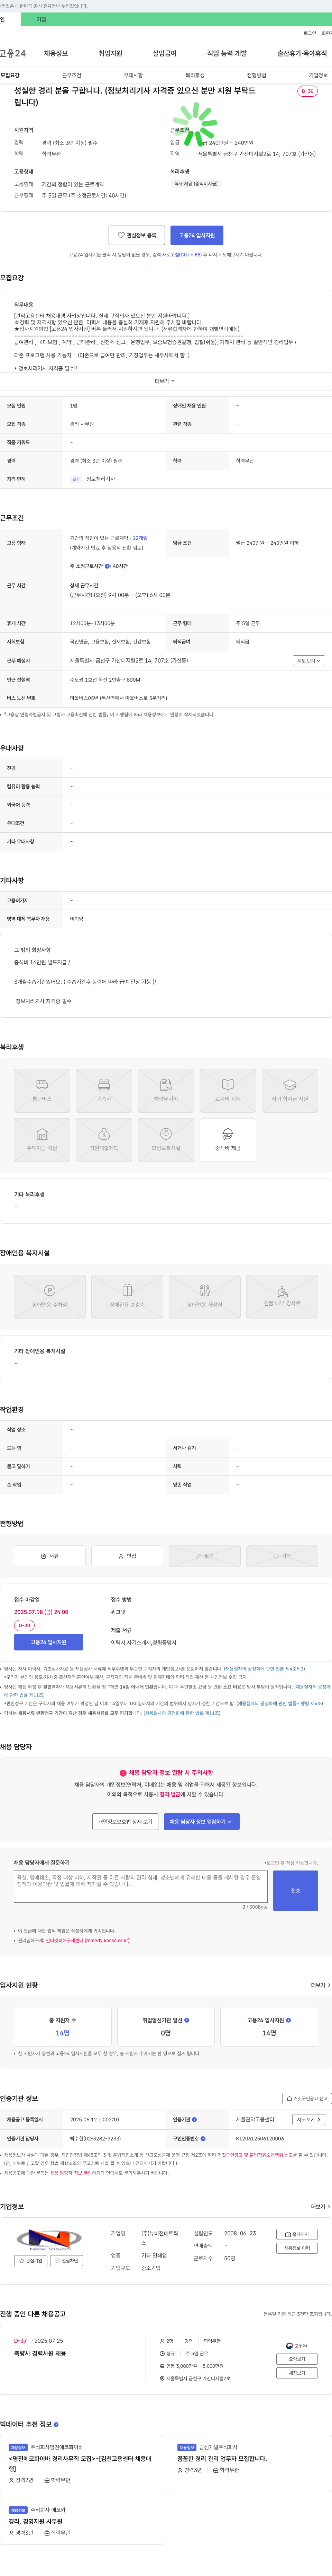Jump to the 전형방법 section tab
332x2576 pixels.
(x=256, y=75)
